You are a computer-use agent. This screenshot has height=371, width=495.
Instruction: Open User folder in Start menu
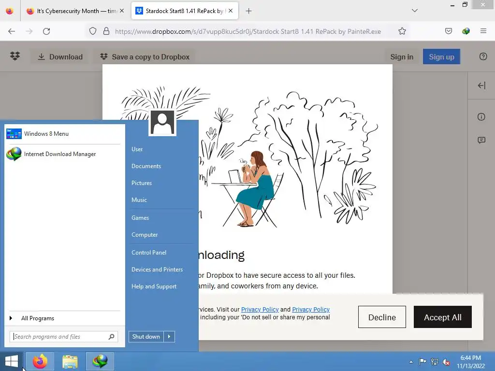point(137,149)
